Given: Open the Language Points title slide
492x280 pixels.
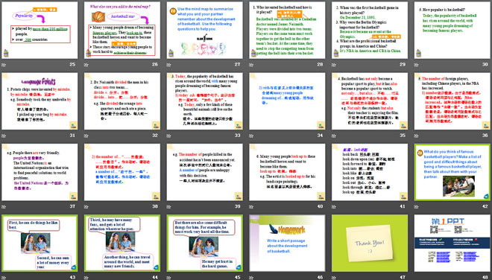Looking at the screenshot, I should (x=40, y=101).
